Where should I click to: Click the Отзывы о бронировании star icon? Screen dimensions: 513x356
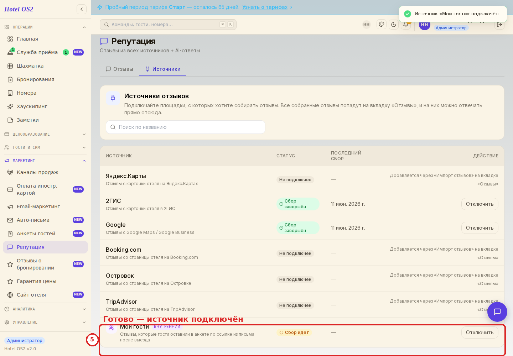(10, 264)
